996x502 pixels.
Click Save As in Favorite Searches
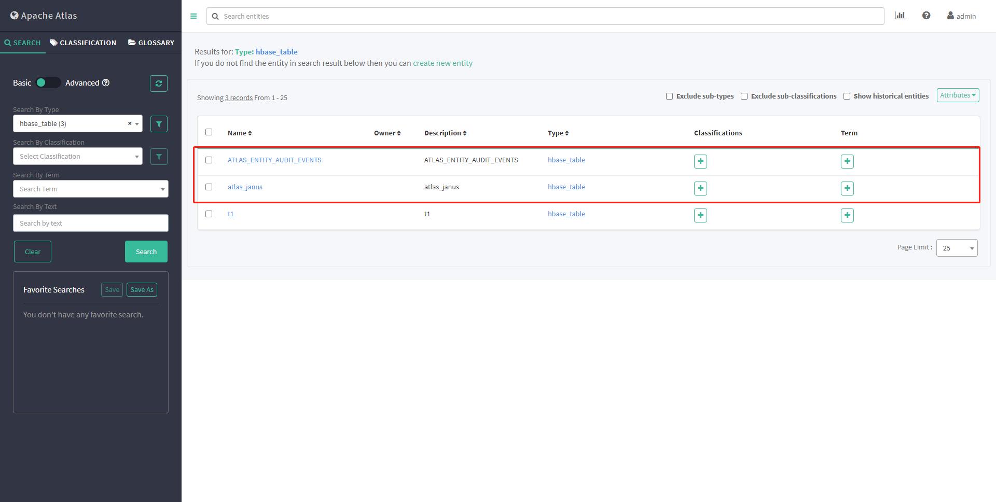pyautogui.click(x=142, y=289)
